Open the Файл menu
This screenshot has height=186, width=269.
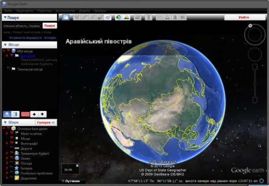point(8,11)
